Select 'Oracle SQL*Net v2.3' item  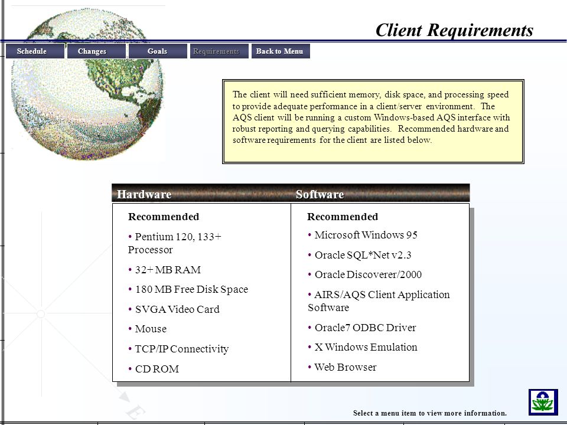coord(360,255)
